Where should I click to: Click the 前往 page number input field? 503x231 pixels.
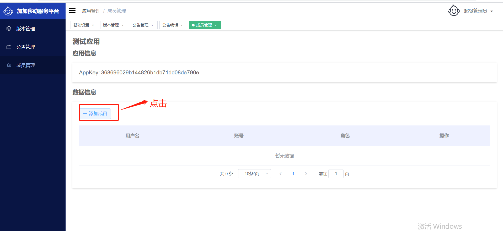click(336, 174)
